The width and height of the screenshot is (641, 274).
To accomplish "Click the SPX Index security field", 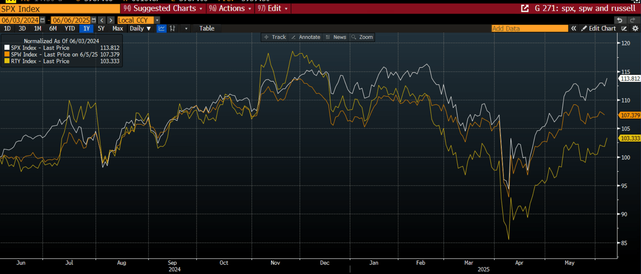I will [60, 9].
